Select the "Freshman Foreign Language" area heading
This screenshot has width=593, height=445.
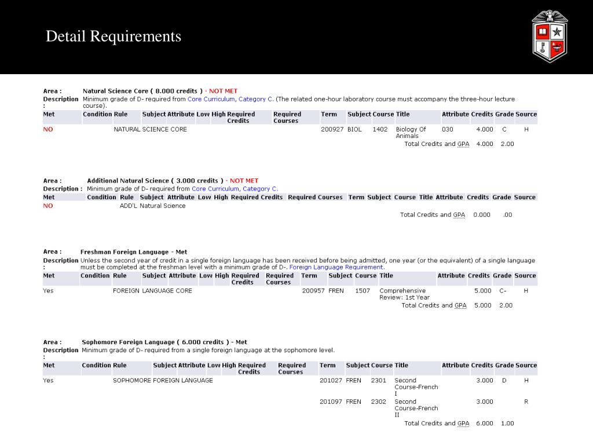125,252
